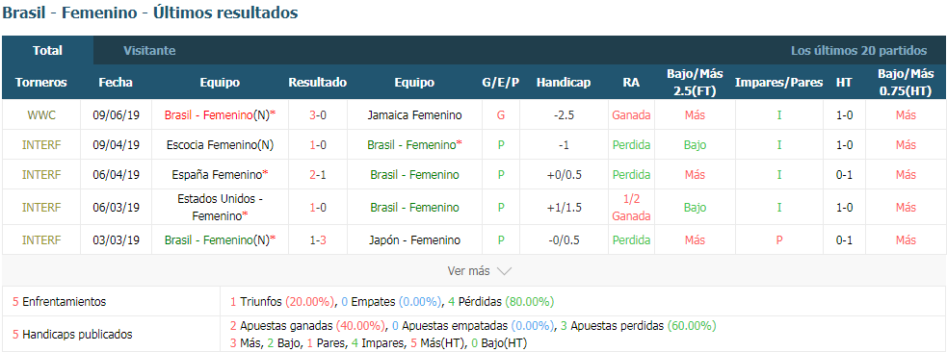The height and width of the screenshot is (352, 947).
Task: Open the Jamaica Femenino team link
Action: 414,115
